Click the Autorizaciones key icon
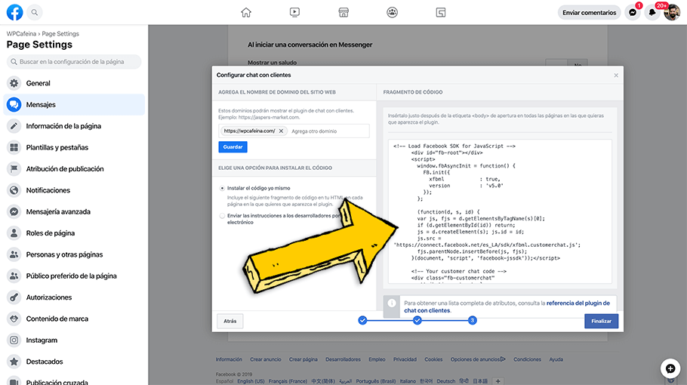Screen dimensions: 687x385 click(x=14, y=297)
